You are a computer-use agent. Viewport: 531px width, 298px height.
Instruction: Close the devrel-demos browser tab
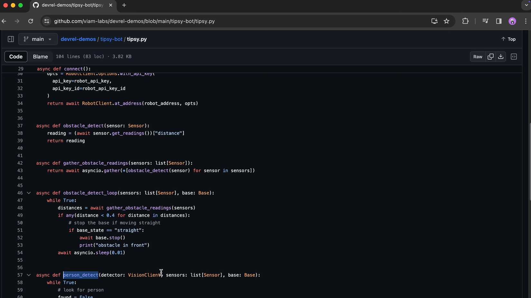pos(110,5)
